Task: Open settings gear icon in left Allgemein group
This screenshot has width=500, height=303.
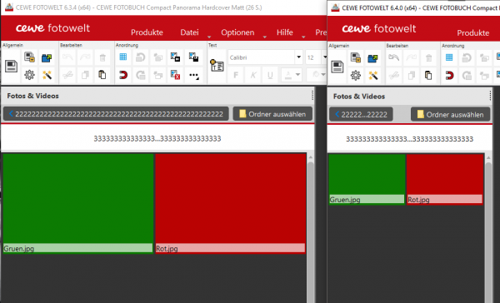Action: [x=29, y=75]
